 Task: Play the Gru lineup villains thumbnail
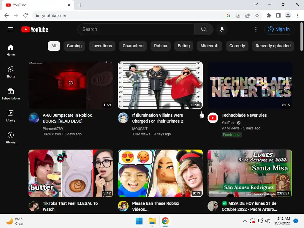coord(160,85)
